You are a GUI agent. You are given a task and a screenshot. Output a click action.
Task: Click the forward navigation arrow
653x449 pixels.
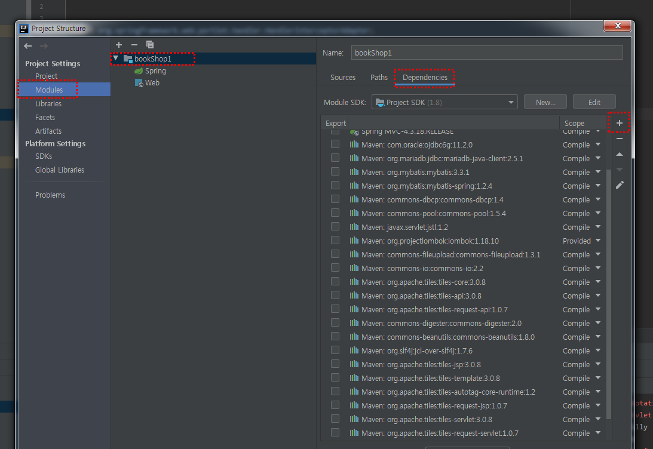44,46
